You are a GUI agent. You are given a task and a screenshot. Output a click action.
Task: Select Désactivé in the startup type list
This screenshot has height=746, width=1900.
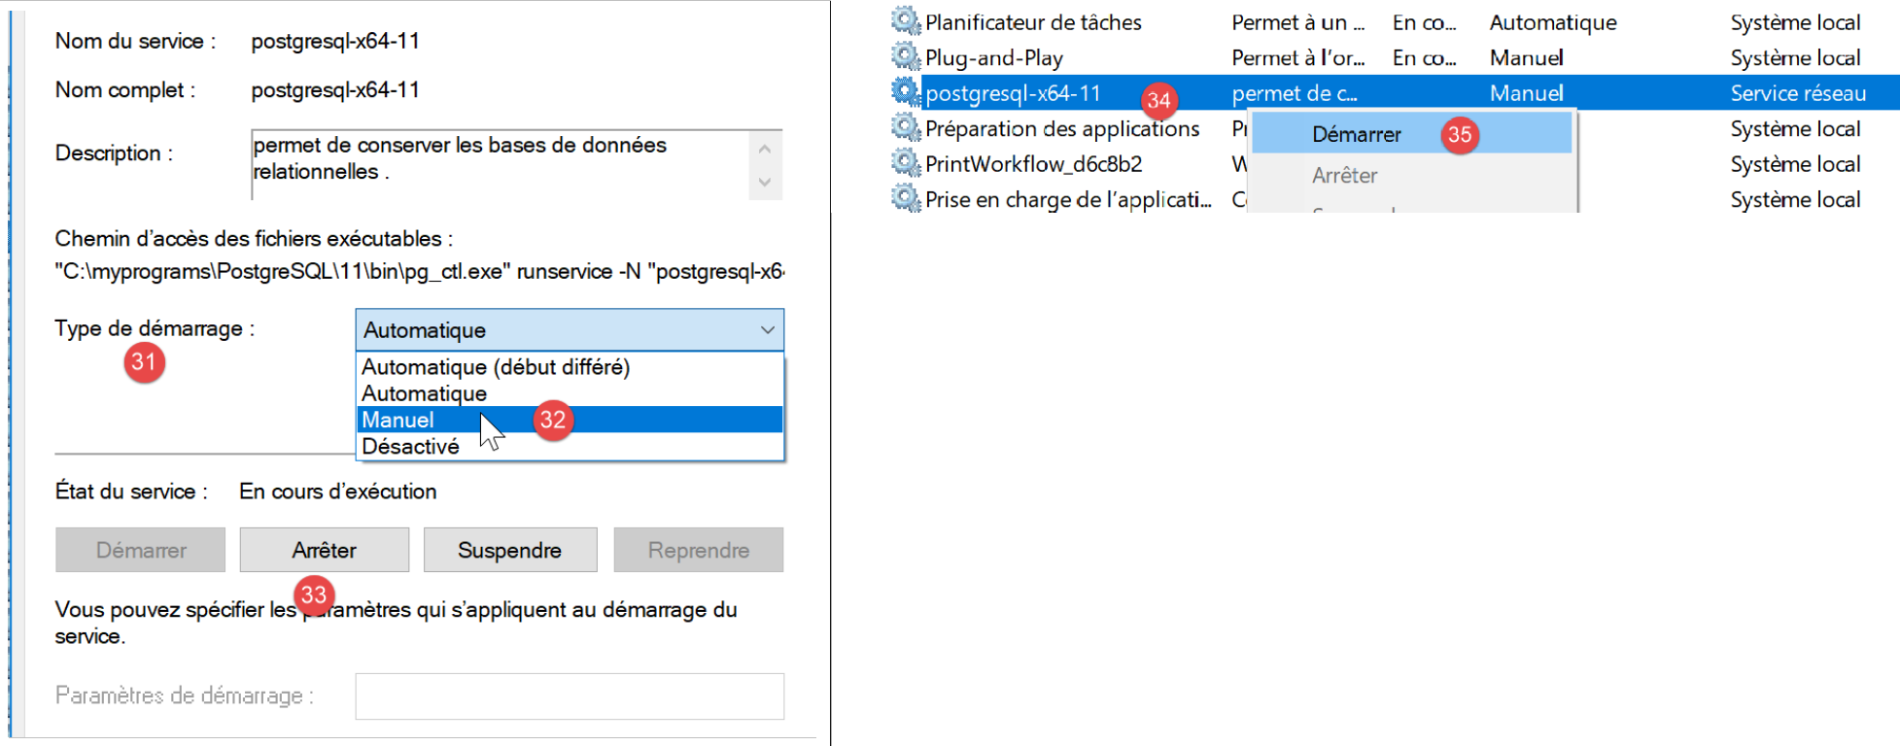pos(410,447)
